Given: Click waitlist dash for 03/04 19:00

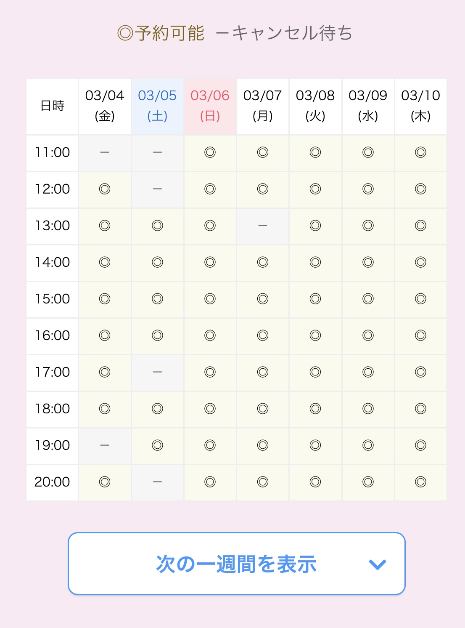Looking at the screenshot, I should 105,445.
